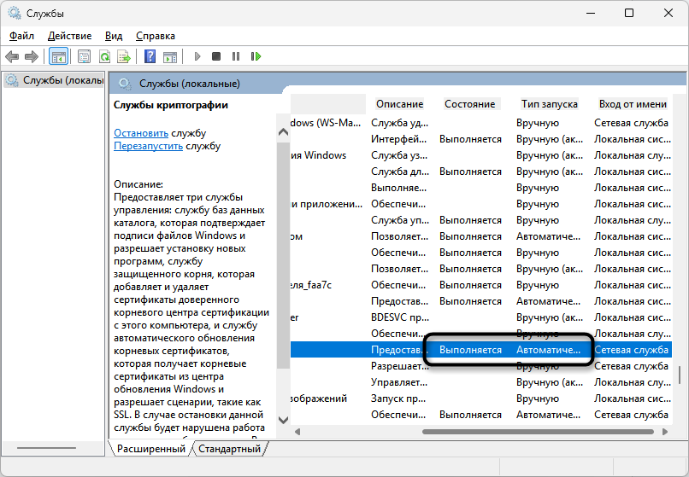Open the service Properties toolbar icon
The width and height of the screenshot is (689, 477).
coord(84,56)
